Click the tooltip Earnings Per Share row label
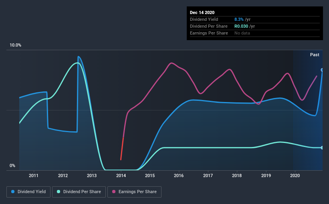Image resolution: width=329 pixels, height=204 pixels. [x=209, y=33]
